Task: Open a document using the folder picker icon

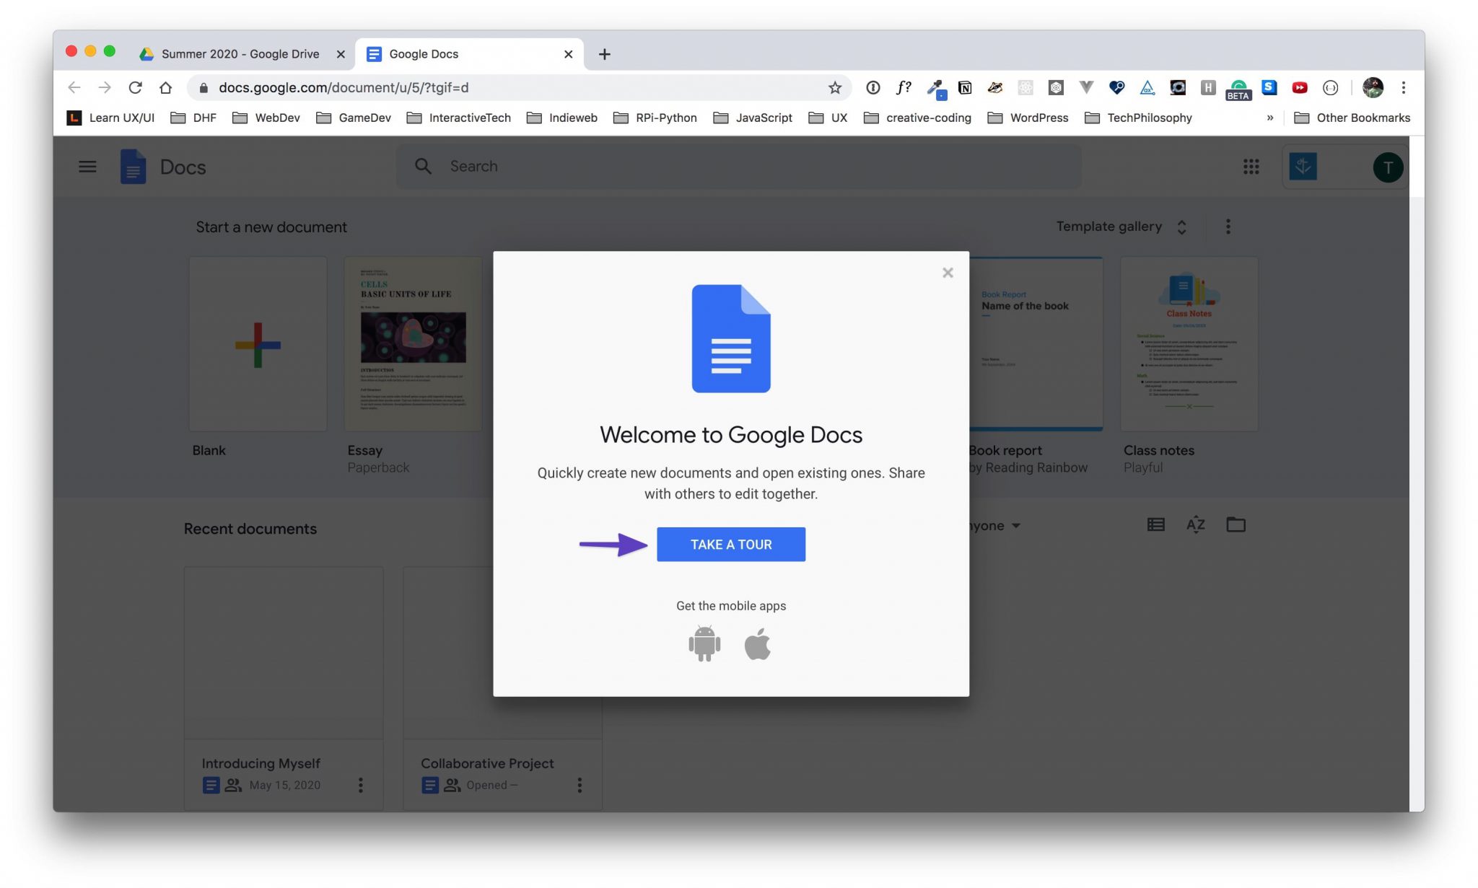Action: tap(1237, 524)
